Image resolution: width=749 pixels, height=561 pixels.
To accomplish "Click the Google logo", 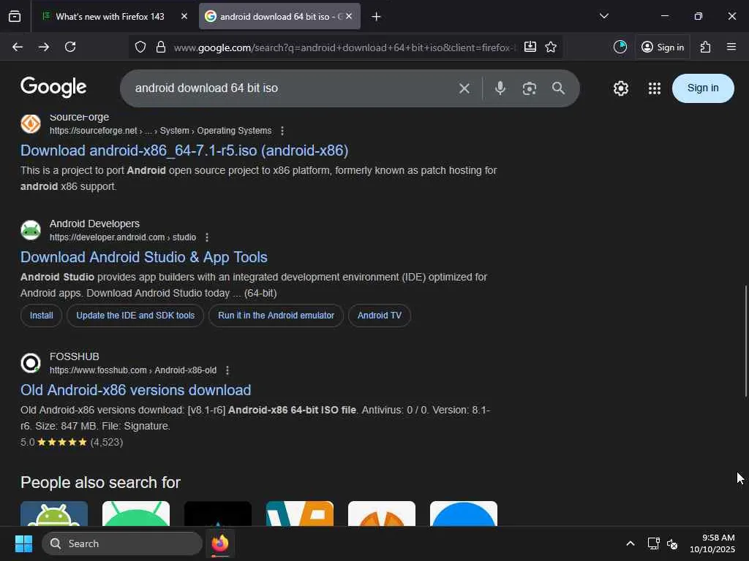I will tap(53, 88).
